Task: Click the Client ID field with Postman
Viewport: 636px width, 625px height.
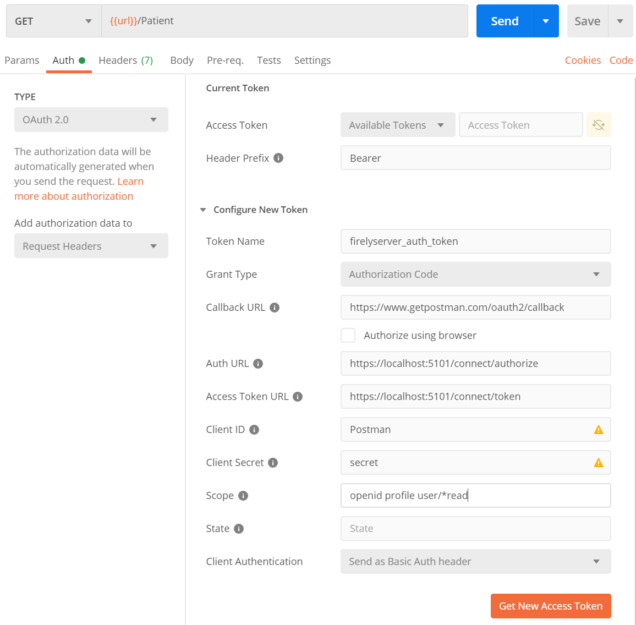Action: [476, 430]
